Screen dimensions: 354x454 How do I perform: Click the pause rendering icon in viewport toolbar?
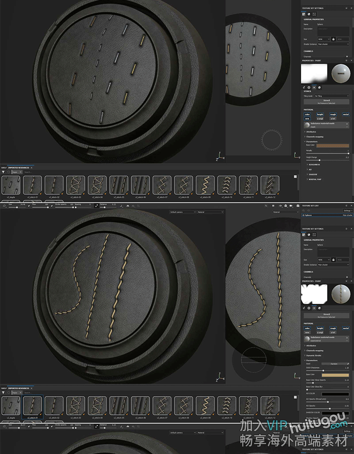273,206
